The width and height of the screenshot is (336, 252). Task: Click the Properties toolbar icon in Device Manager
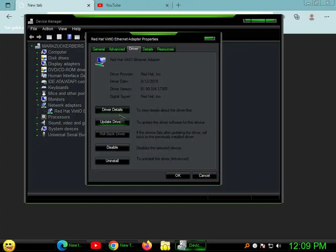click(59, 37)
